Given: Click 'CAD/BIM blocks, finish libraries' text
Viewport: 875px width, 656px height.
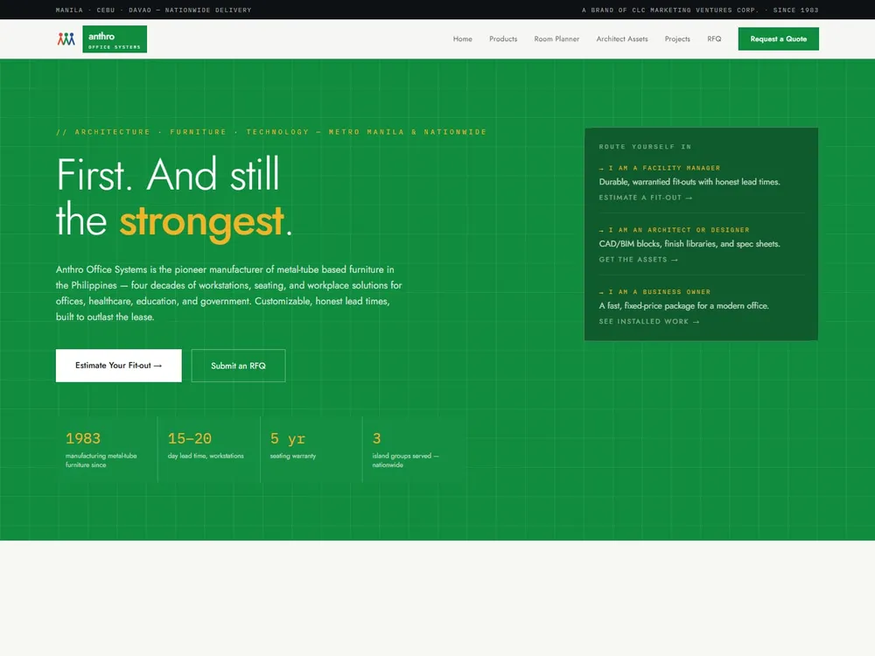Looking at the screenshot, I should click(x=689, y=244).
